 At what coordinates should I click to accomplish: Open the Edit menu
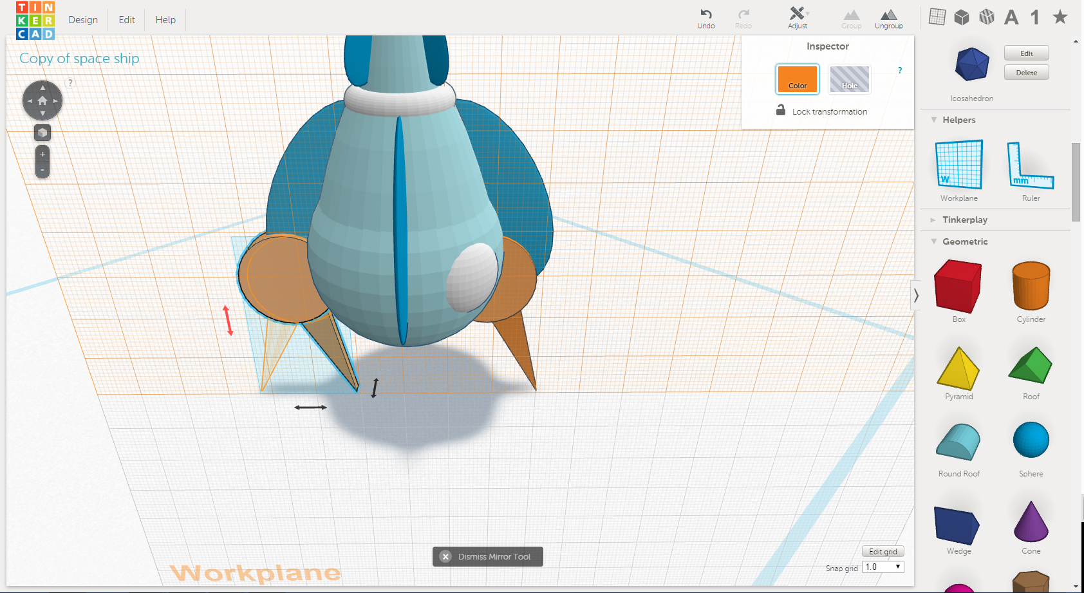tap(127, 20)
